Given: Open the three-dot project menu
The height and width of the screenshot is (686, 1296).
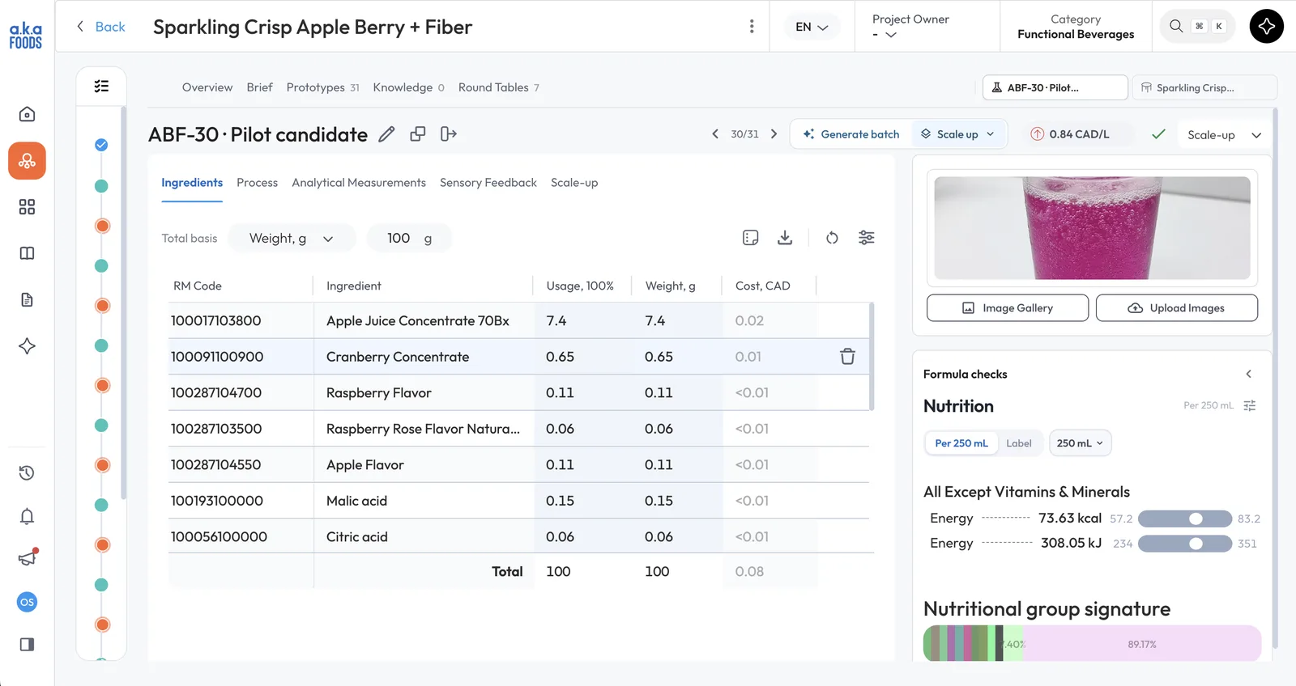Looking at the screenshot, I should [x=752, y=26].
